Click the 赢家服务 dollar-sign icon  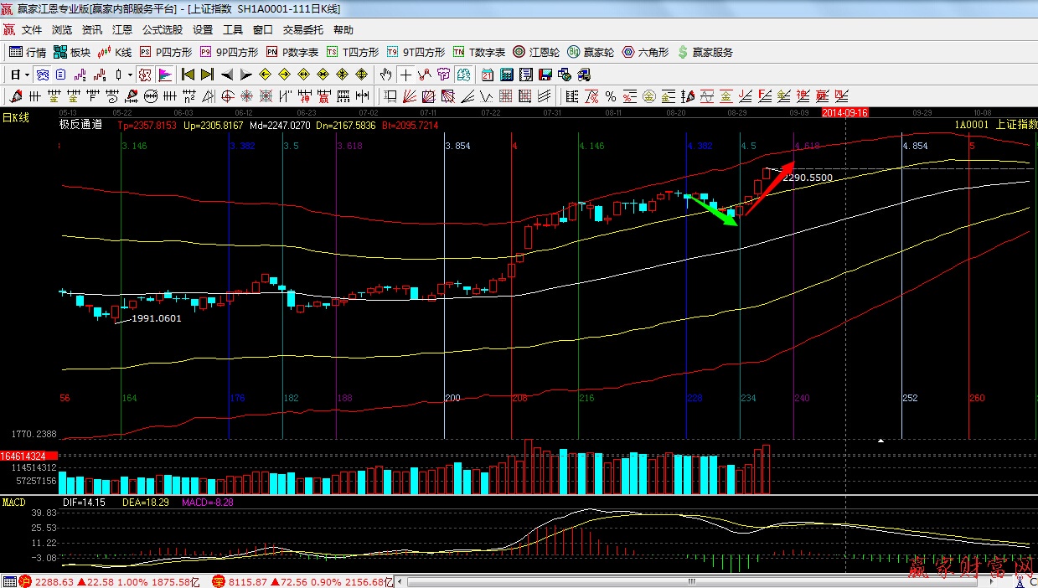coord(683,52)
